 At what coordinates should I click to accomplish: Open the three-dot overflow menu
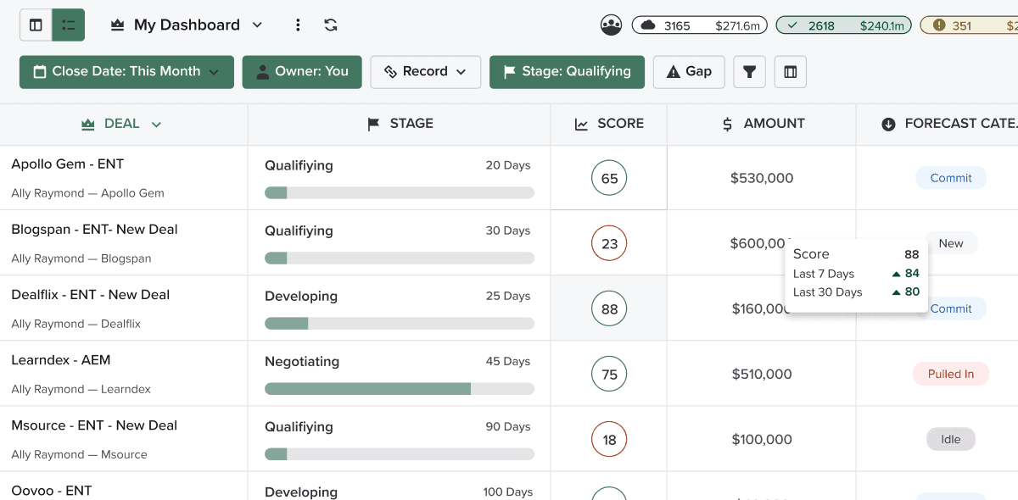298,25
